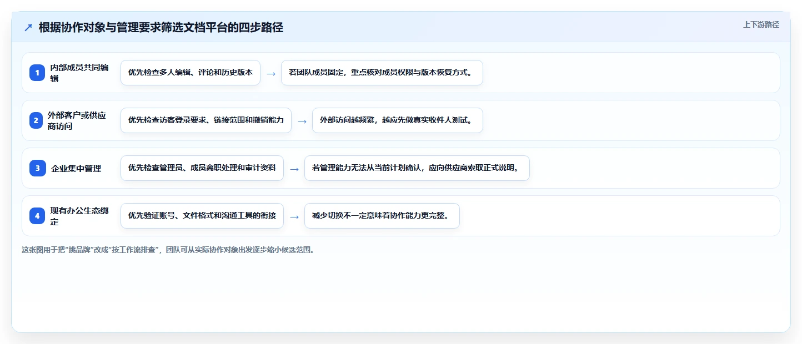Image resolution: width=802 pixels, height=344 pixels.
Task: Click the box '优先检查访客登录要求、链接范围和撤销能力'
Action: click(206, 120)
